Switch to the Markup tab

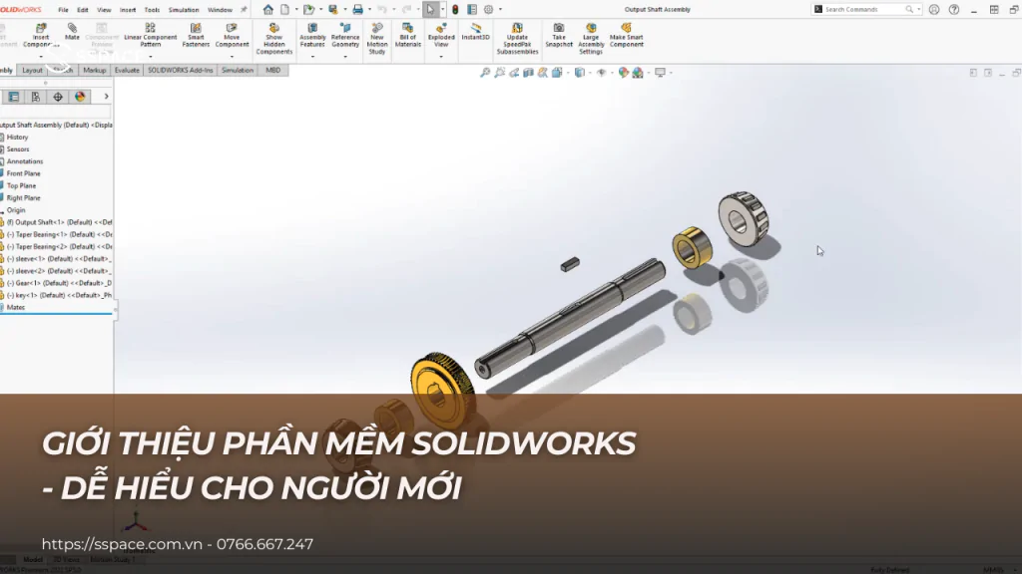[x=95, y=71]
